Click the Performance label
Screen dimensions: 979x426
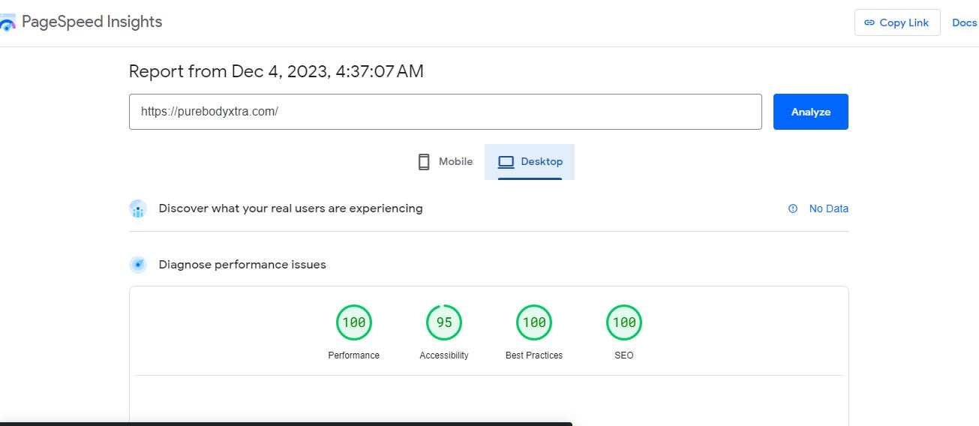point(354,355)
